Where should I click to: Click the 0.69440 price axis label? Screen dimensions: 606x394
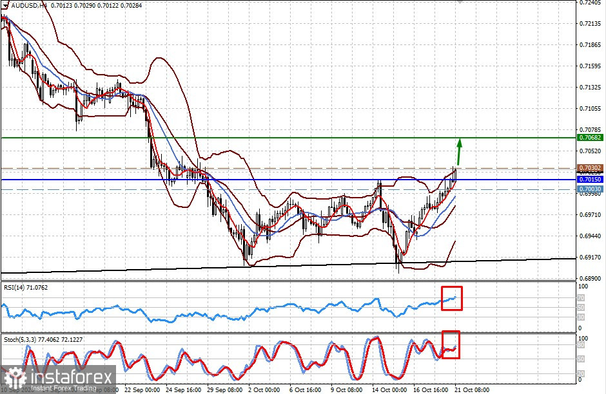coord(591,236)
